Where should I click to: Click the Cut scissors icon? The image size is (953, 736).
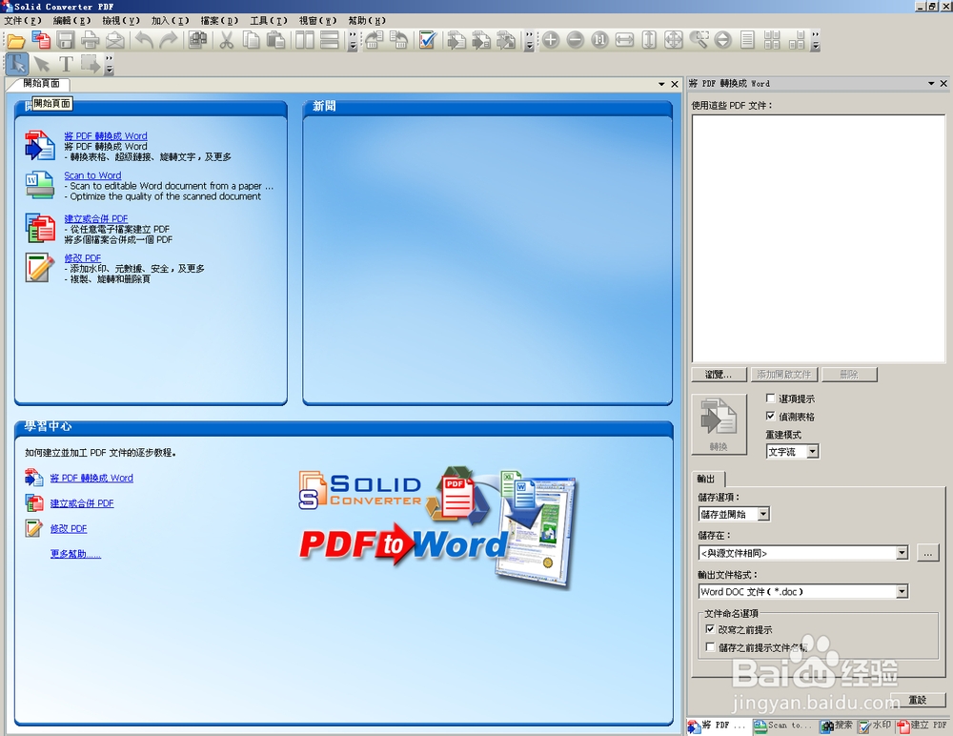pos(226,41)
